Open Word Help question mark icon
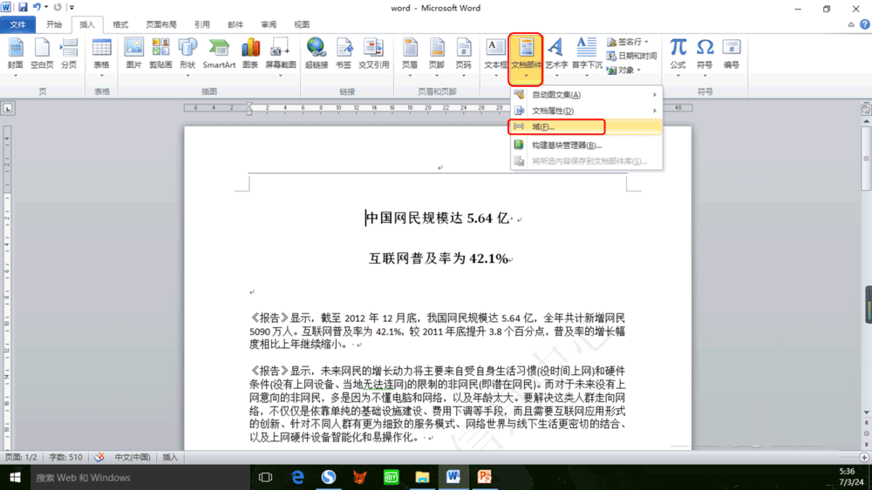Image resolution: width=872 pixels, height=490 pixels. (865, 24)
